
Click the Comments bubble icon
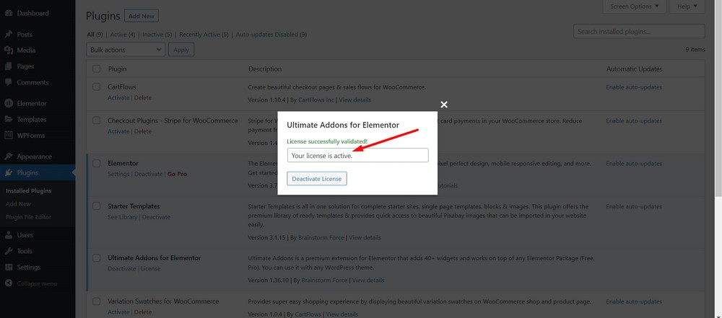[x=8, y=83]
